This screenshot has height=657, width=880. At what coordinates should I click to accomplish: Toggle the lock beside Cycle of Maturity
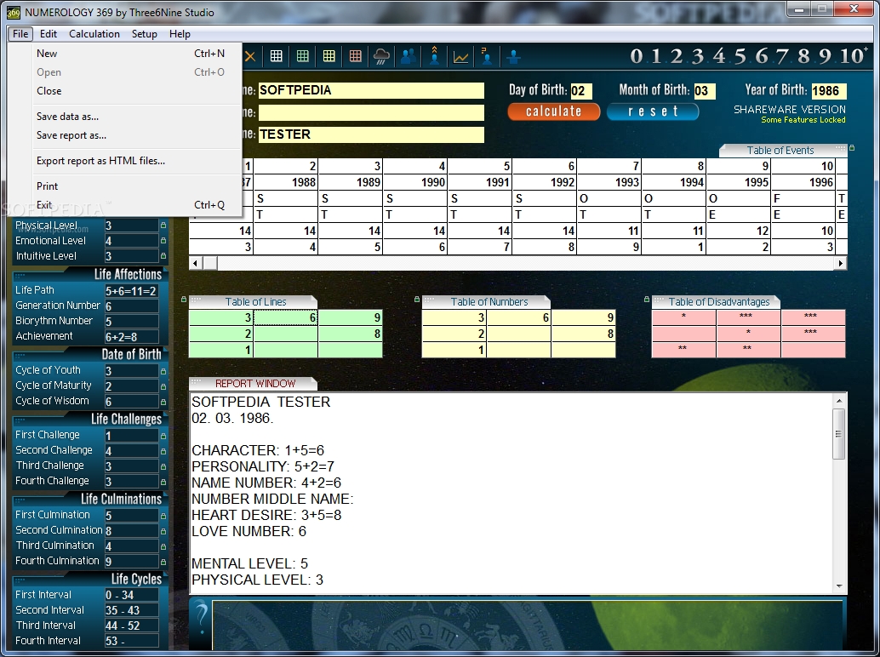pyautogui.click(x=163, y=386)
